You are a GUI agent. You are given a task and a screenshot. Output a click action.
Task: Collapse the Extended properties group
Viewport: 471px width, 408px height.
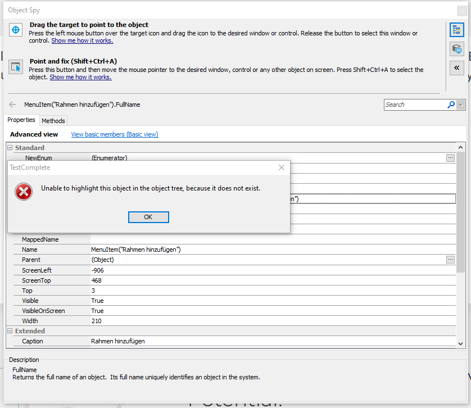[x=10, y=331]
